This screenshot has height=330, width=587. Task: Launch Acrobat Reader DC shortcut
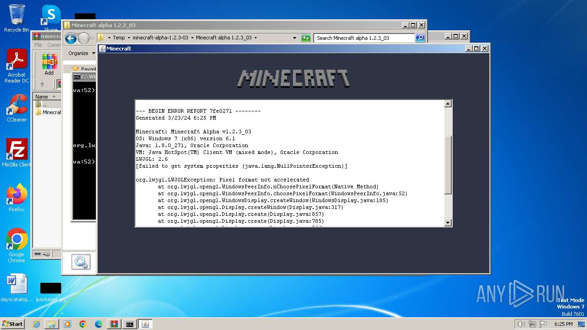coord(17,66)
